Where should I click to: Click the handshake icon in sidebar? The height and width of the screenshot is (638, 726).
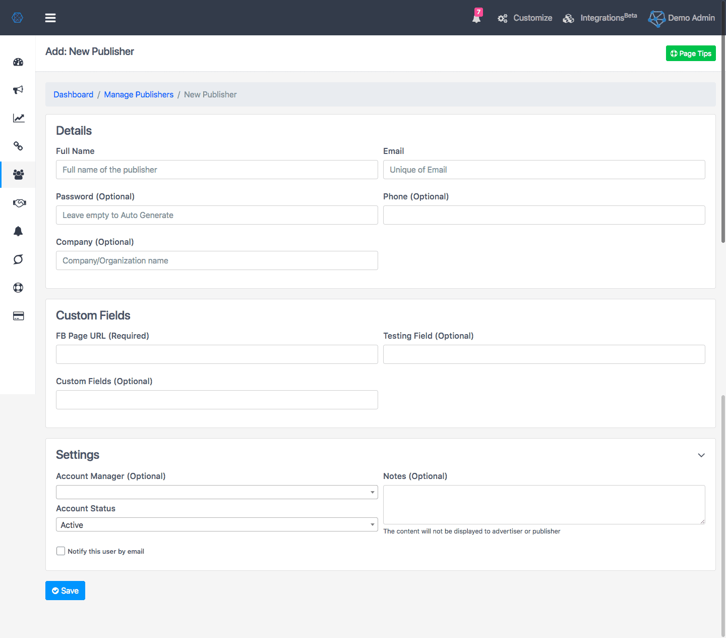click(x=19, y=203)
